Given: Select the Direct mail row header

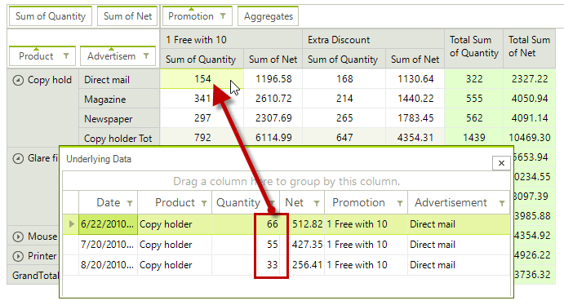Looking at the screenshot, I should (x=119, y=79).
